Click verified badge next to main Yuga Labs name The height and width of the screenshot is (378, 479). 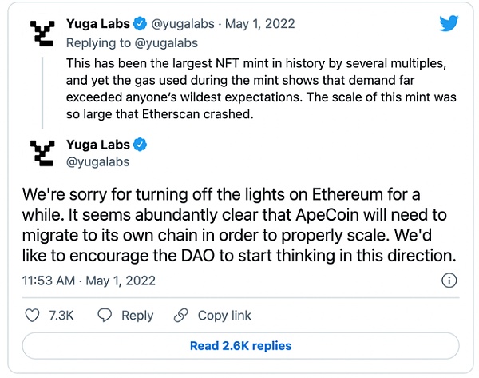coord(141,145)
